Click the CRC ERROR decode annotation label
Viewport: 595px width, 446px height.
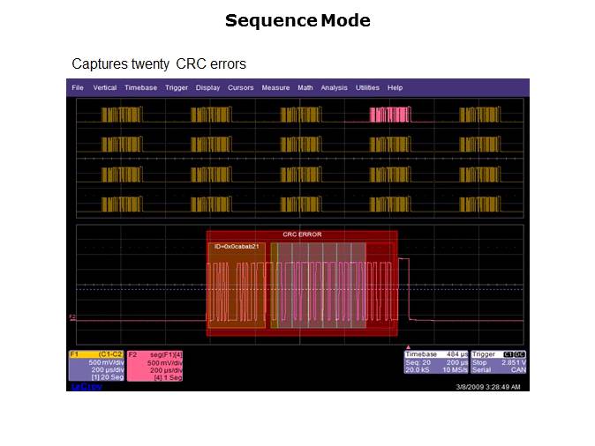pos(302,234)
